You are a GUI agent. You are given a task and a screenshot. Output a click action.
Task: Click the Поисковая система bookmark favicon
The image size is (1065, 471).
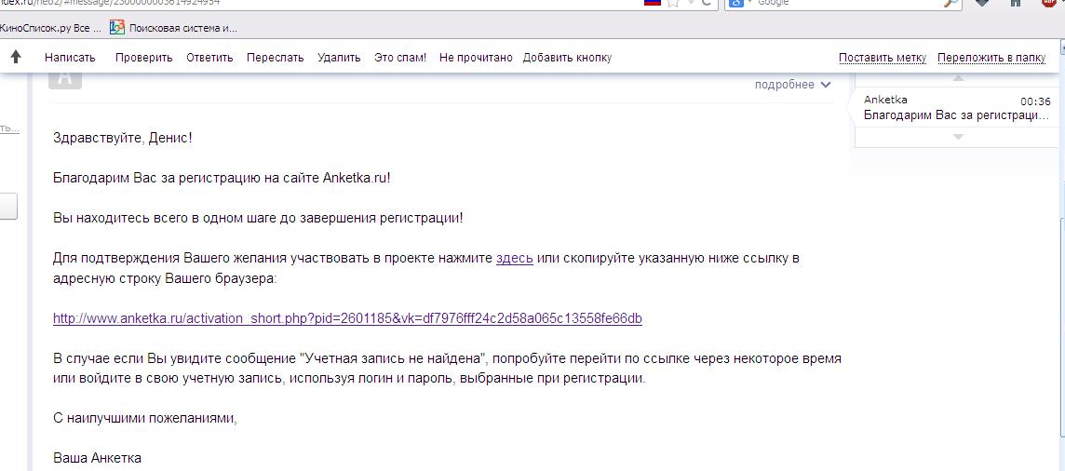116,28
